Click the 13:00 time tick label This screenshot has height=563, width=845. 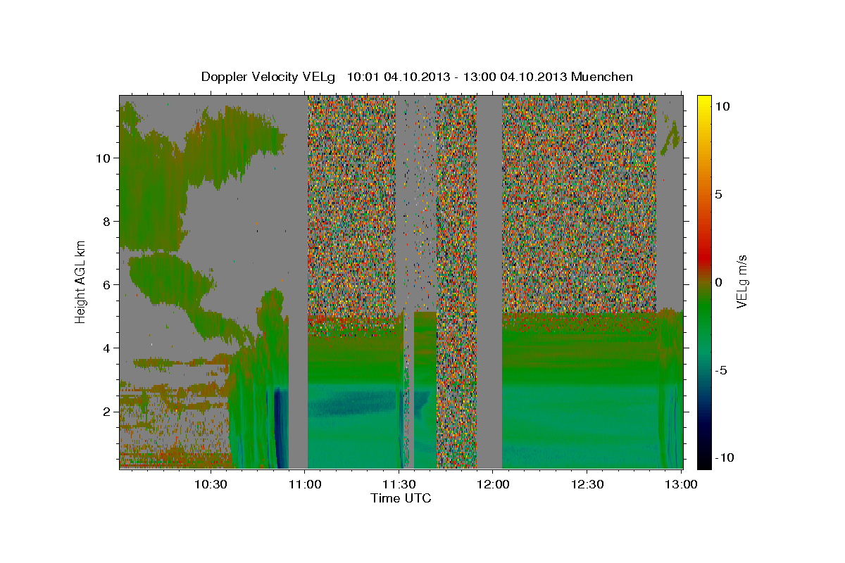tap(681, 484)
